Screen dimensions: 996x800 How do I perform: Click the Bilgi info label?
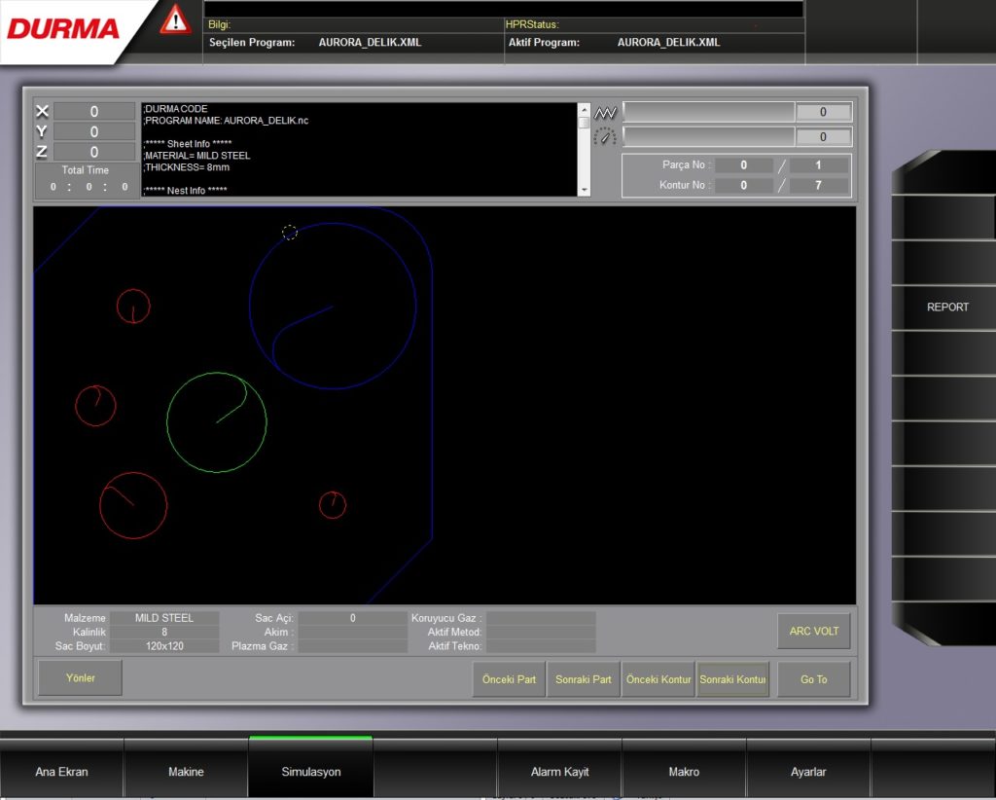[220, 24]
